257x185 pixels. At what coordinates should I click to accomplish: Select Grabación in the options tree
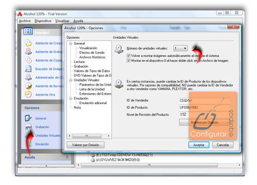81,66
